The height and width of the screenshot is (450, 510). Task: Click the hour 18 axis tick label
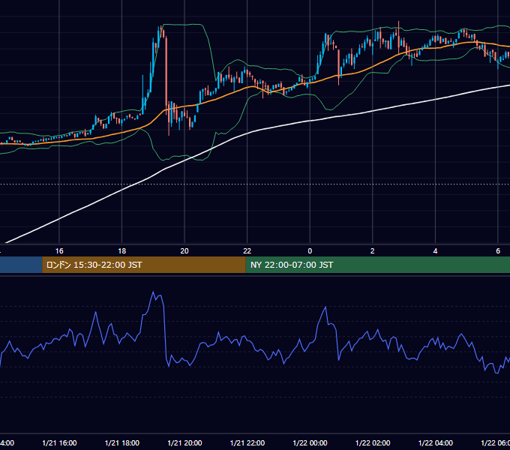tap(122, 251)
